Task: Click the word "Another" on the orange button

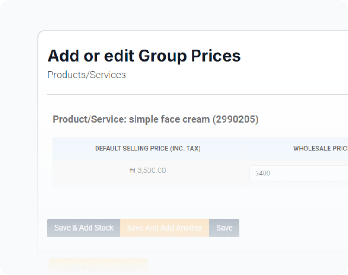Action: pos(187,228)
